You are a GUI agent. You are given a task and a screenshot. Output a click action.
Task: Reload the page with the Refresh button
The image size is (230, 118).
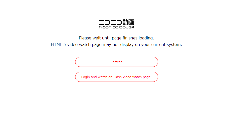click(117, 62)
